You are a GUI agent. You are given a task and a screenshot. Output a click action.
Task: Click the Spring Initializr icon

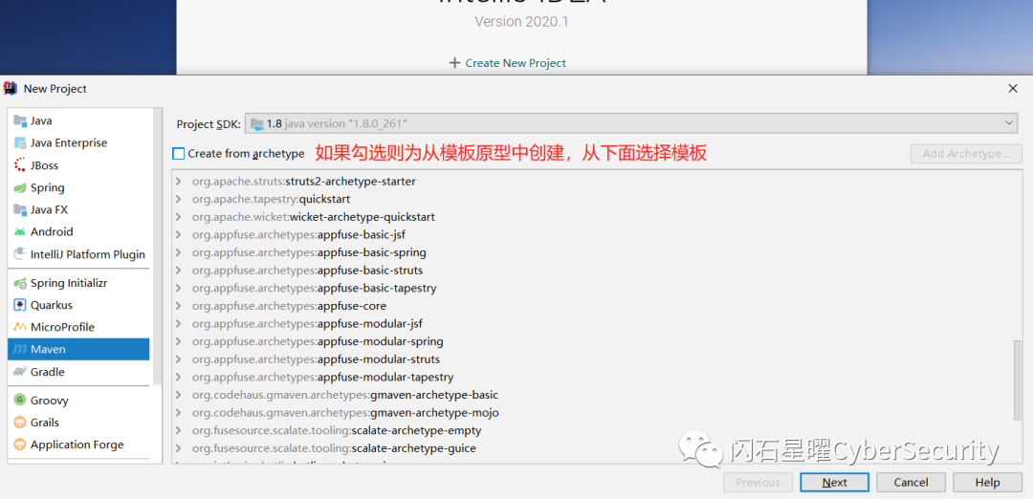[20, 283]
